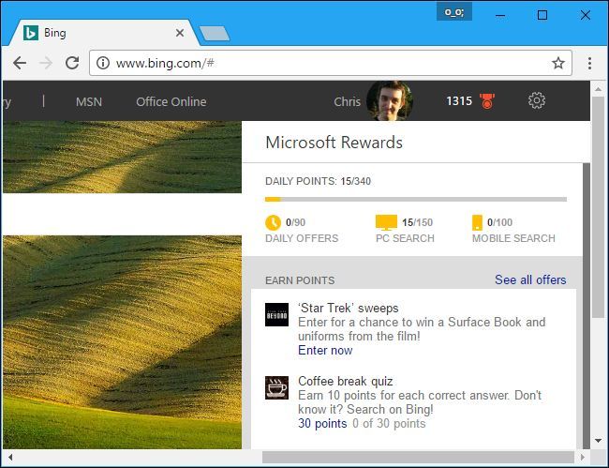Click the PC Search monitor icon
The height and width of the screenshot is (468, 609).
point(386,222)
